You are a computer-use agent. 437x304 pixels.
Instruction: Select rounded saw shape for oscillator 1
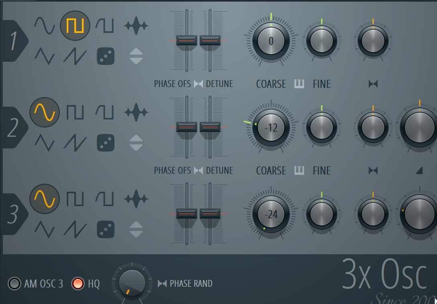pos(104,26)
